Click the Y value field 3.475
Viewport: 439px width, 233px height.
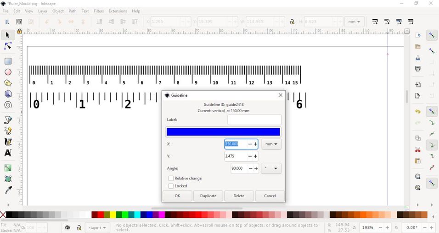click(x=236, y=156)
